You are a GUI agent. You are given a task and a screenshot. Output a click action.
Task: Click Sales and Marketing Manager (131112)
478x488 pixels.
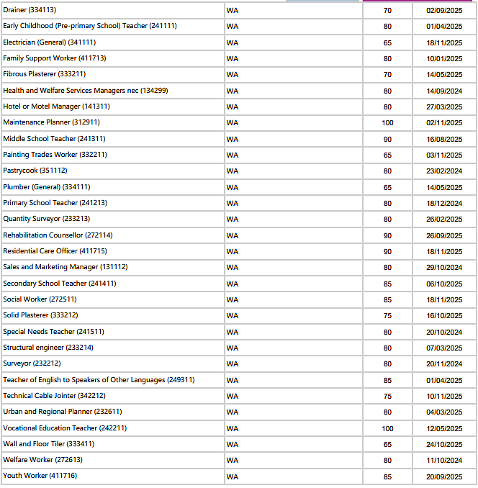(66, 267)
